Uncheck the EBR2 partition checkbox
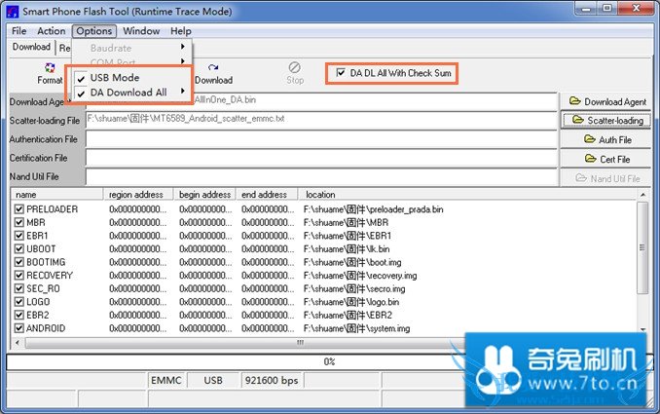 click(18, 315)
